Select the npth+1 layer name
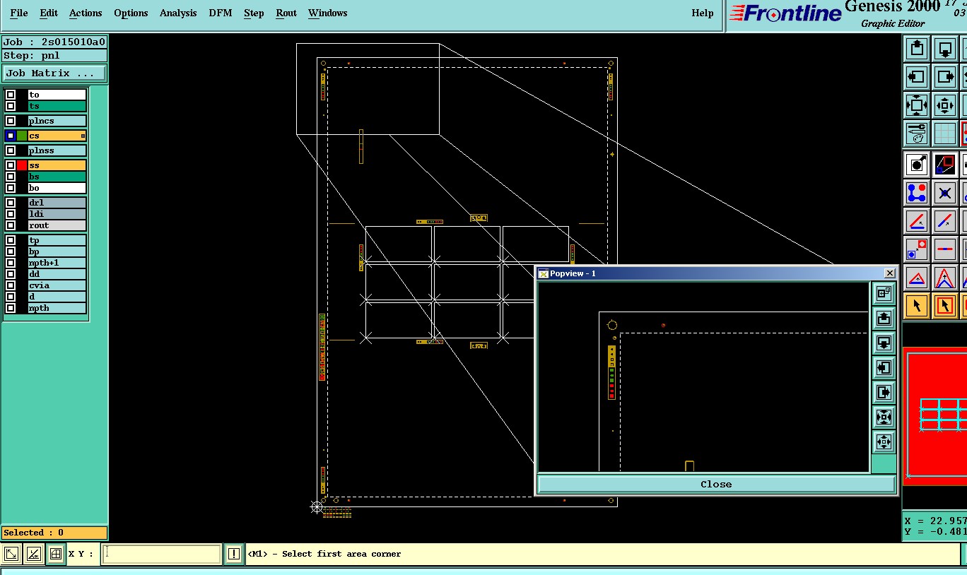The height and width of the screenshot is (575, 967). (57, 263)
